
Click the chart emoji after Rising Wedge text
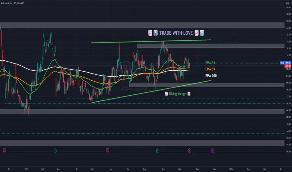coord(189,94)
